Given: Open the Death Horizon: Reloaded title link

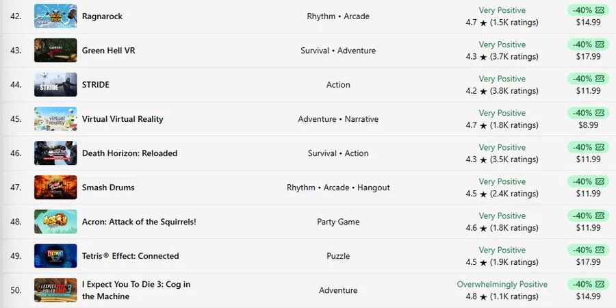Looking at the screenshot, I should tap(129, 153).
